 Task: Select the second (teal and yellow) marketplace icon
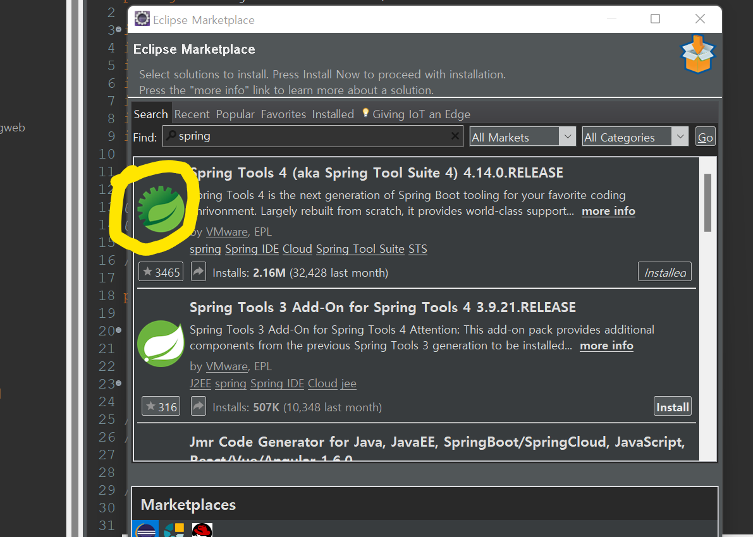174,530
